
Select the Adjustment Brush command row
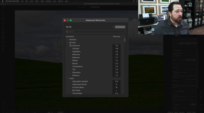click(x=79, y=84)
